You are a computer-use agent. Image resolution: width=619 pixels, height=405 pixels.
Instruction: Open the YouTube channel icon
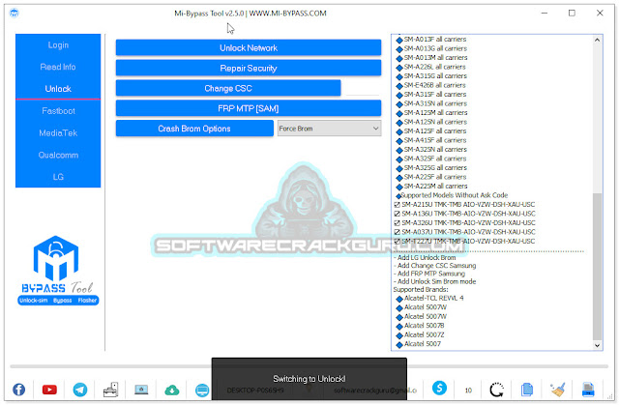[x=49, y=390]
